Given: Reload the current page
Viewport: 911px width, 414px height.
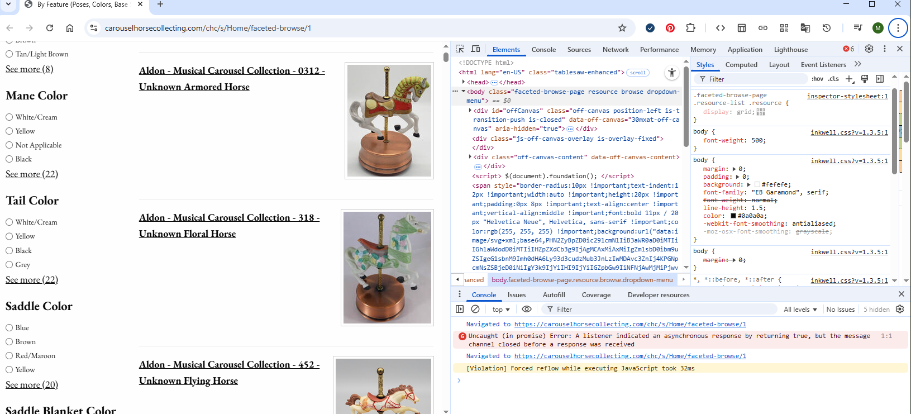Looking at the screenshot, I should 50,28.
